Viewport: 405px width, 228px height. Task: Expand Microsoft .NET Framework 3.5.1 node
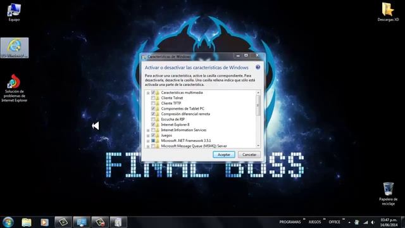pyautogui.click(x=148, y=141)
